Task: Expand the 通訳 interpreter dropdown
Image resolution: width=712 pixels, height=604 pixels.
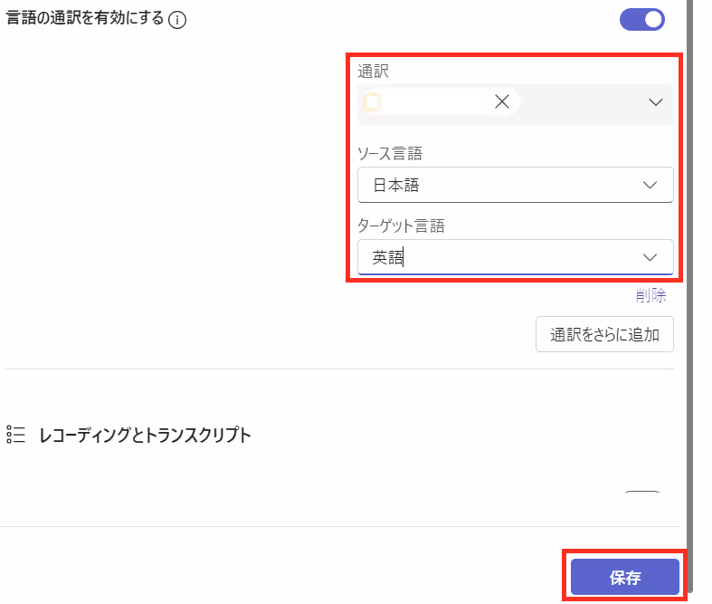Action: (x=655, y=102)
